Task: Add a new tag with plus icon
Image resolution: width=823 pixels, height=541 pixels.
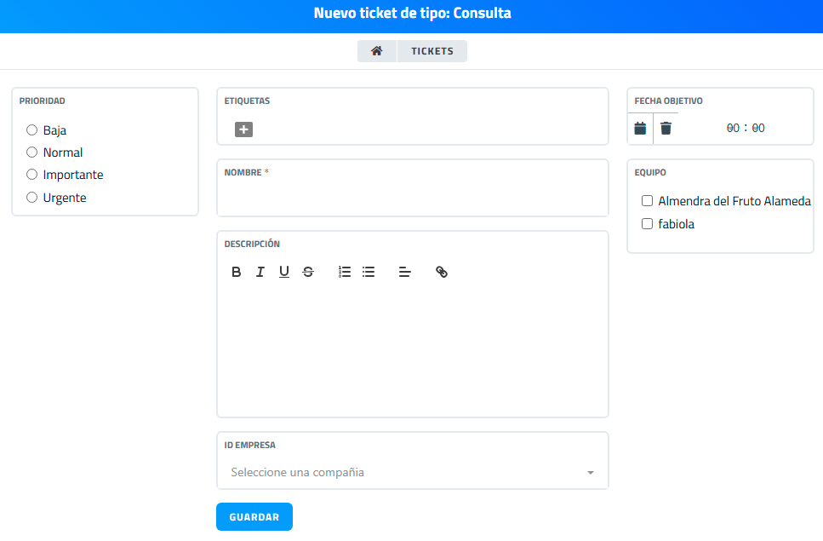Action: pyautogui.click(x=244, y=129)
